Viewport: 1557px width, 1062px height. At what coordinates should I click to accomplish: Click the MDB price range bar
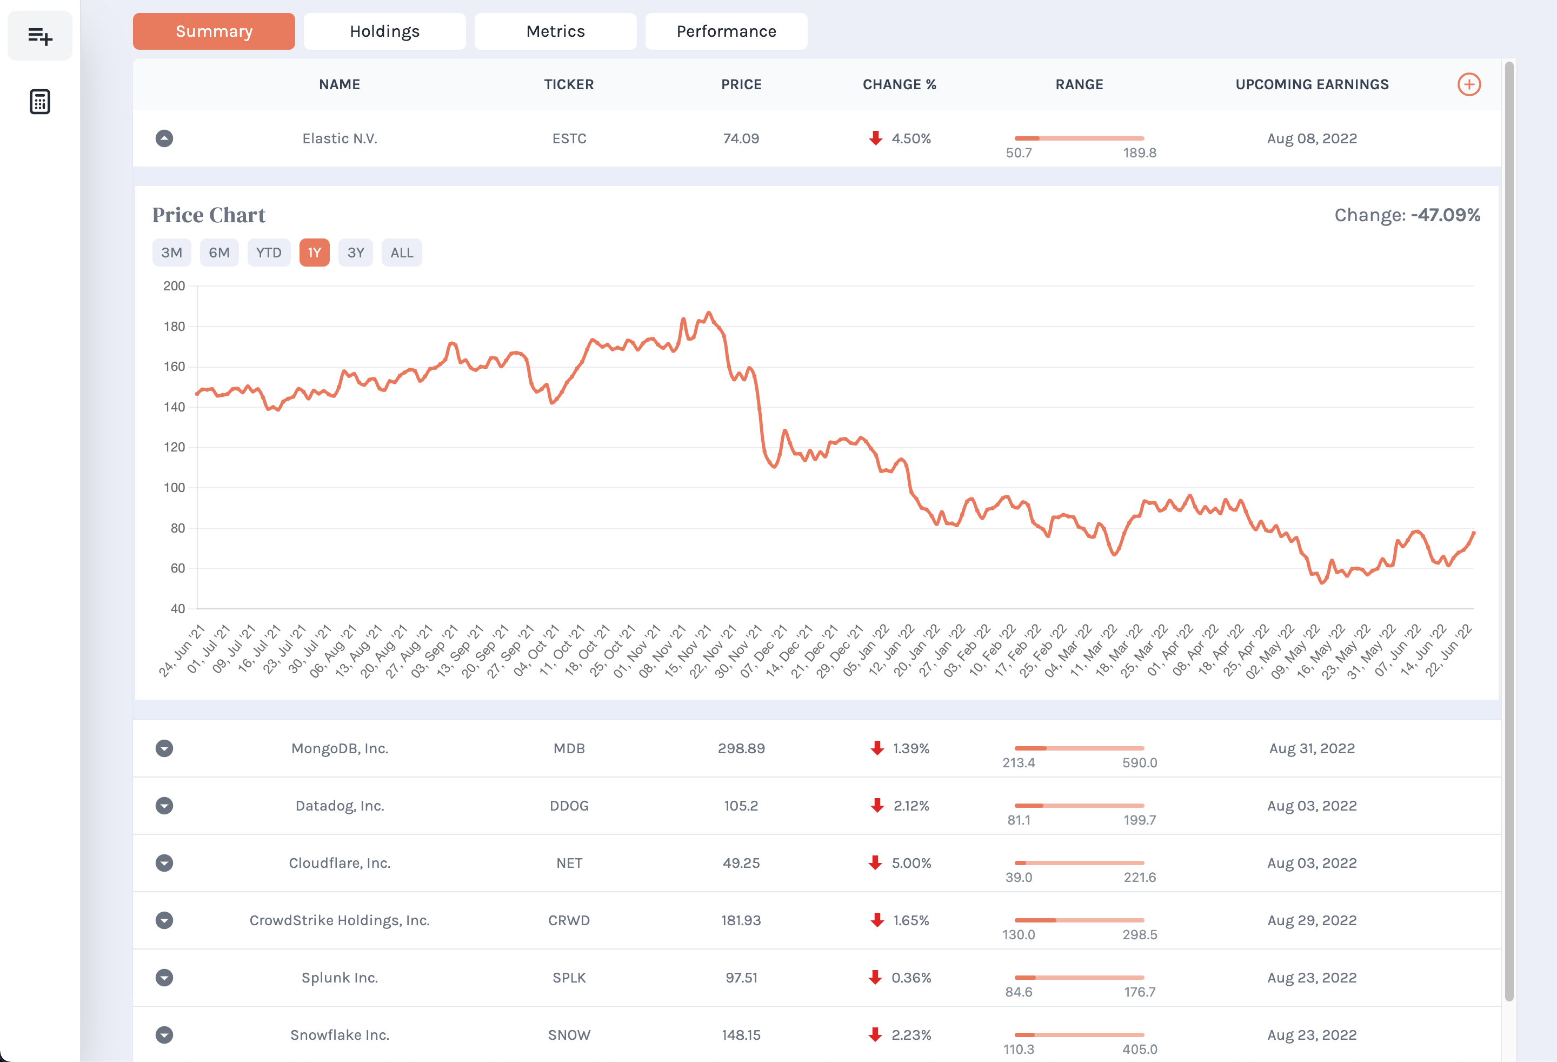point(1079,748)
